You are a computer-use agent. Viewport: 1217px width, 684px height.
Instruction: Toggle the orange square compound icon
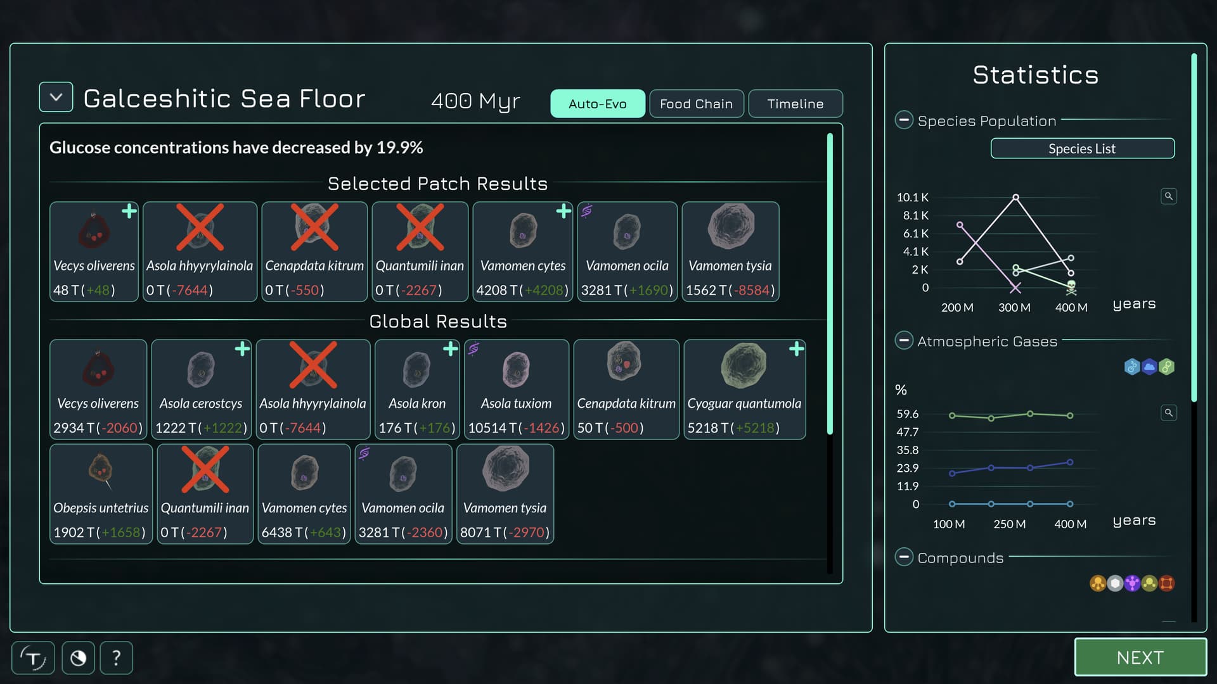coord(1166,583)
